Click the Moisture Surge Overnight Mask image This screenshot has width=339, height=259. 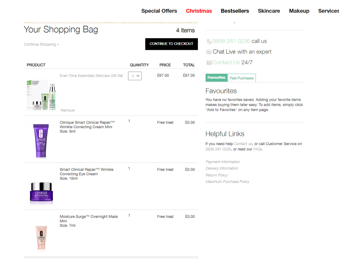(x=41, y=237)
